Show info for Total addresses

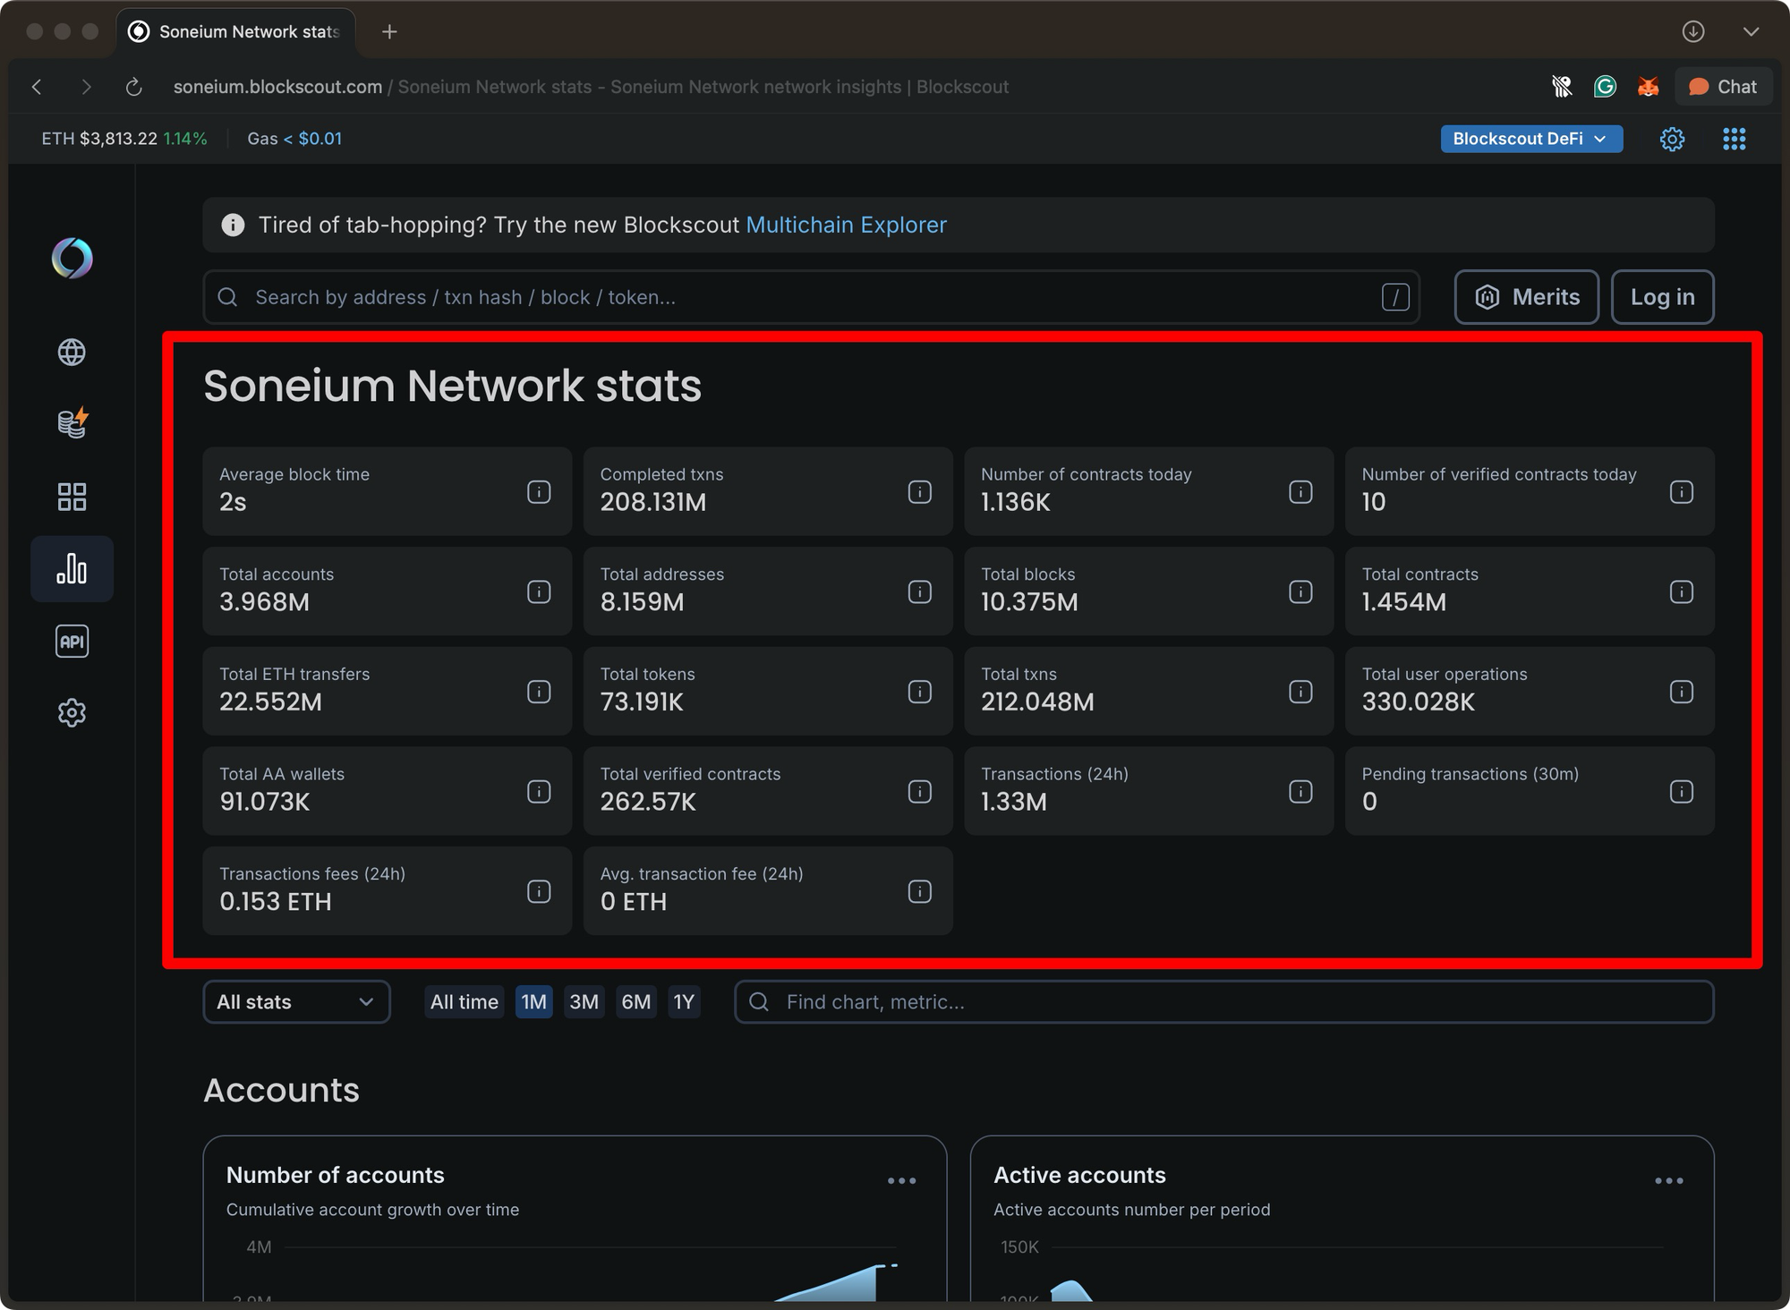(920, 591)
